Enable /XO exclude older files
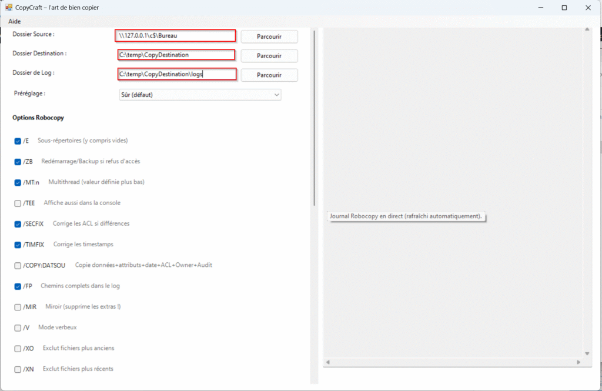 click(x=18, y=348)
